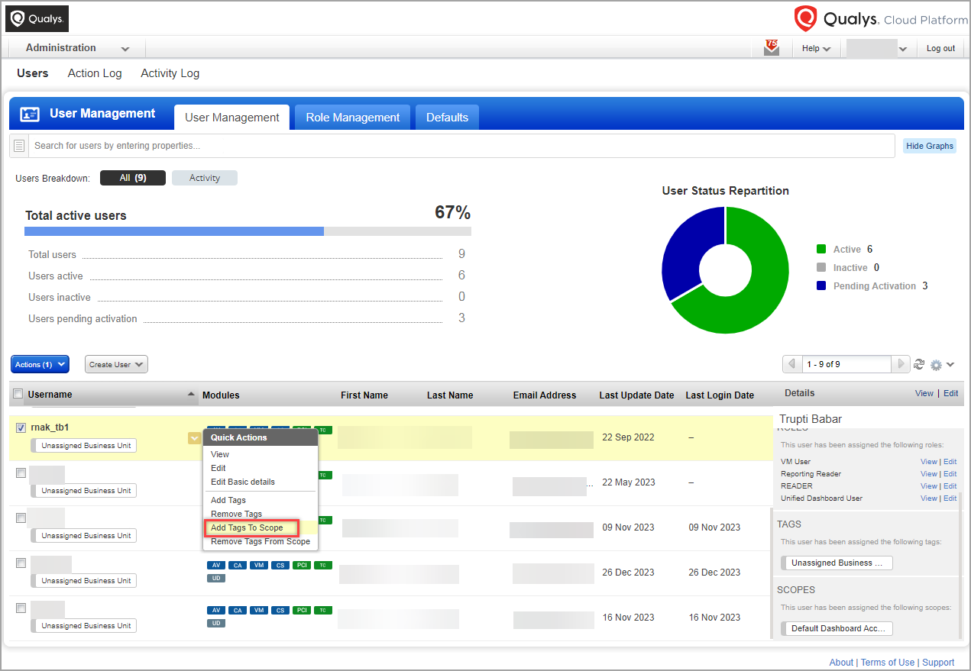Go to the next page arrow
The image size is (971, 671).
[901, 365]
